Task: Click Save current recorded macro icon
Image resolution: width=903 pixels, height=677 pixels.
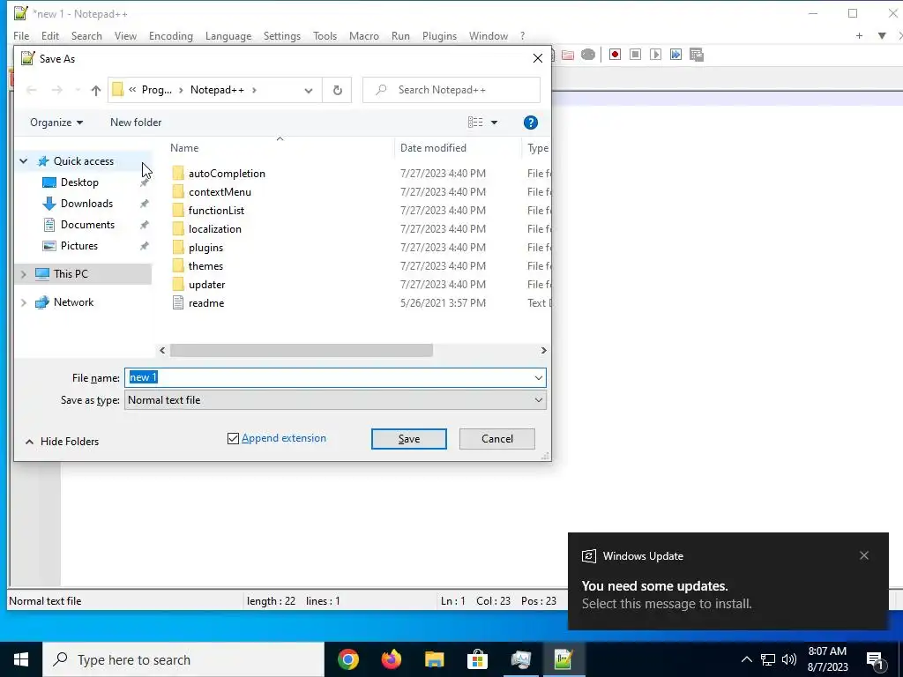Action: click(x=697, y=55)
